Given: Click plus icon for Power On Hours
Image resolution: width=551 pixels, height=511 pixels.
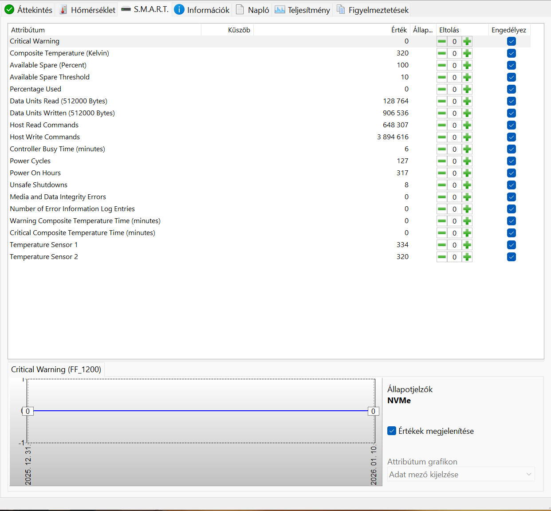Looking at the screenshot, I should 467,173.
